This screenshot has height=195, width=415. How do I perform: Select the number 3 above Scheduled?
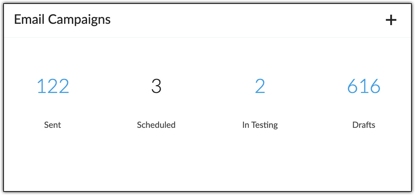156,86
